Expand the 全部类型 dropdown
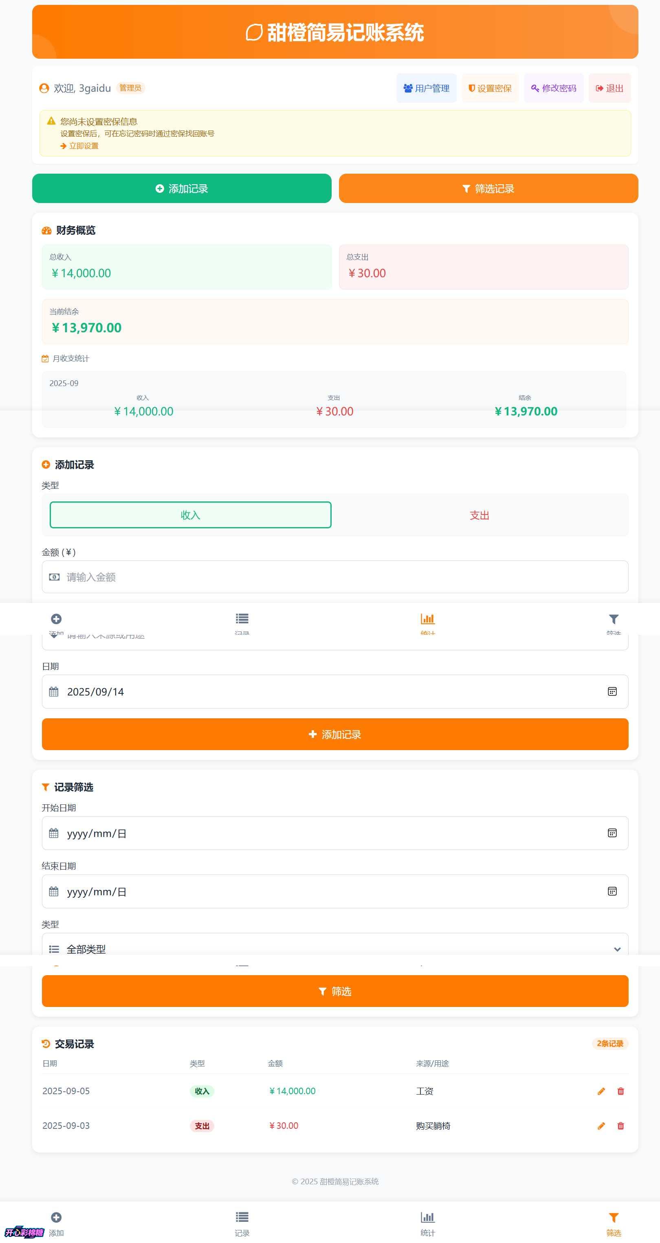 click(x=334, y=948)
